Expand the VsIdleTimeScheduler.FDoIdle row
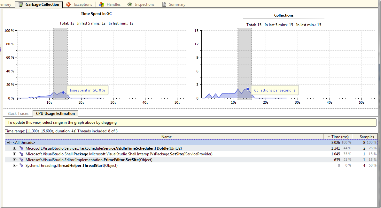 [x=15, y=148]
